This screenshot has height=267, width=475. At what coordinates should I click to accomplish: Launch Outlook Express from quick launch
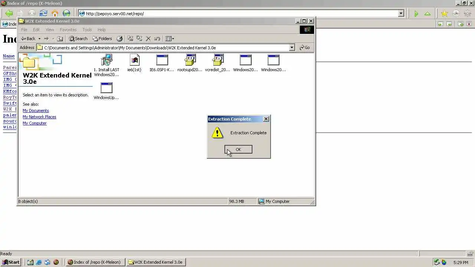coord(47,262)
